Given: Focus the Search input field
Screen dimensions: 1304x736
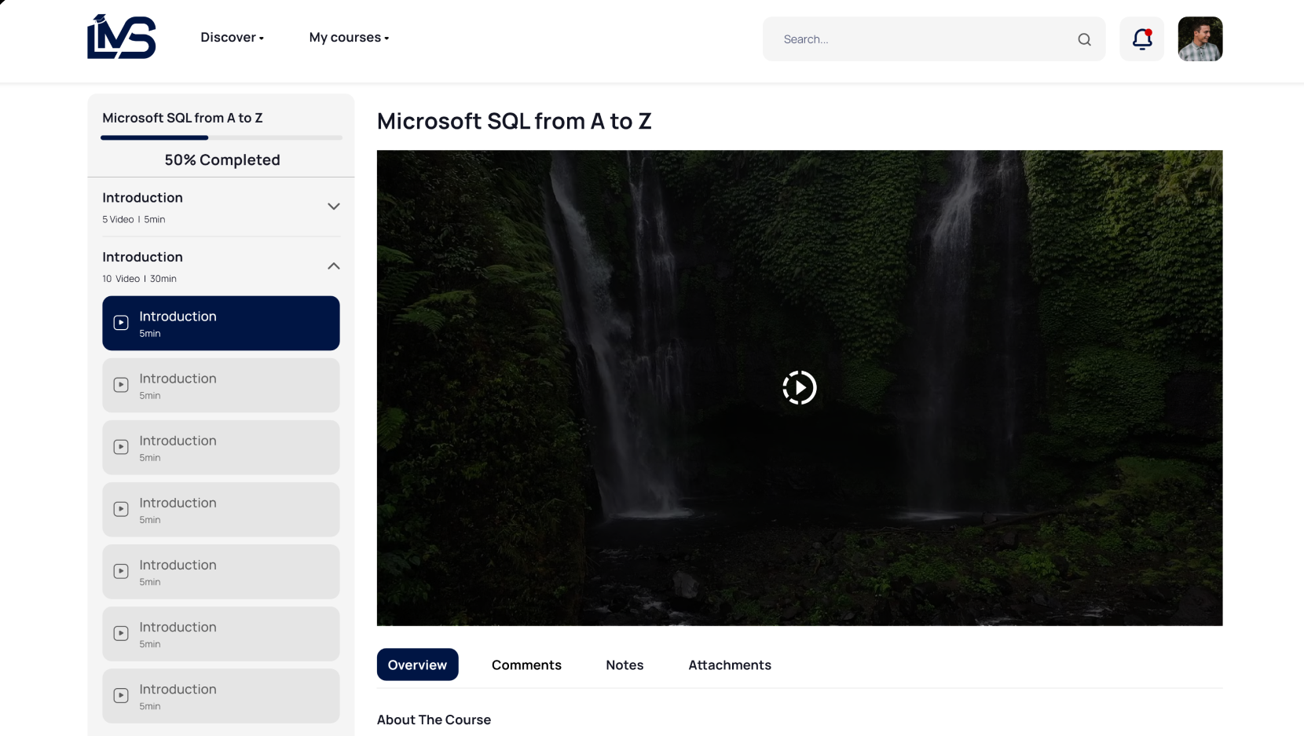Looking at the screenshot, I should (x=919, y=39).
